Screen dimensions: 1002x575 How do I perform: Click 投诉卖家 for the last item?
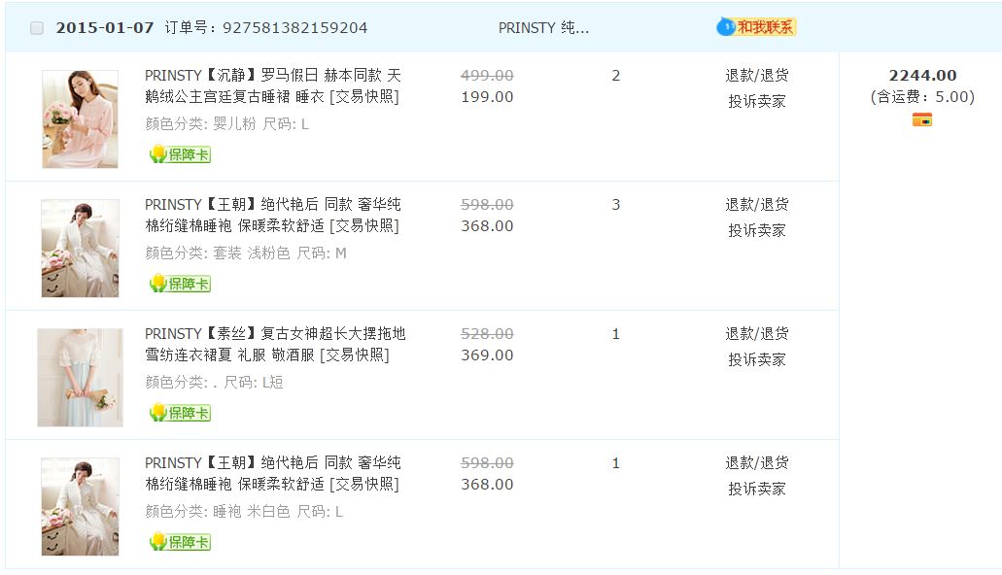(x=757, y=489)
